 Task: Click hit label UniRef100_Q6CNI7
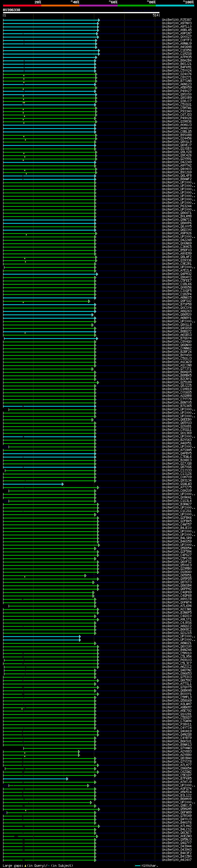[177, 833]
